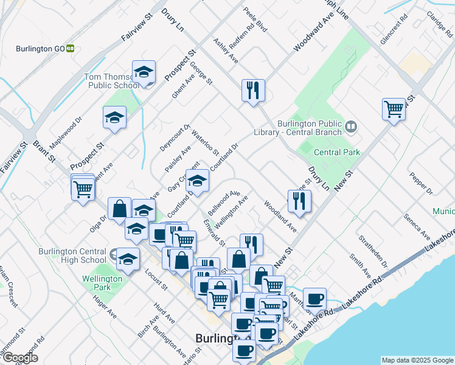Click the school marker beside Tom Thomson Public School
The height and width of the screenshot is (365, 455).
point(144,73)
